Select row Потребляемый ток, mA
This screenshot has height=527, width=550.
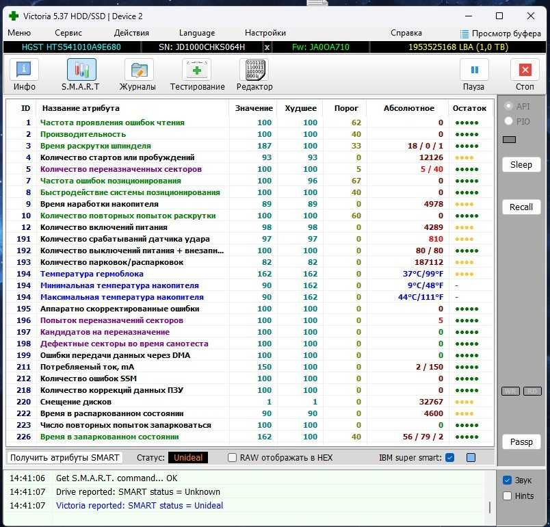(x=250, y=367)
